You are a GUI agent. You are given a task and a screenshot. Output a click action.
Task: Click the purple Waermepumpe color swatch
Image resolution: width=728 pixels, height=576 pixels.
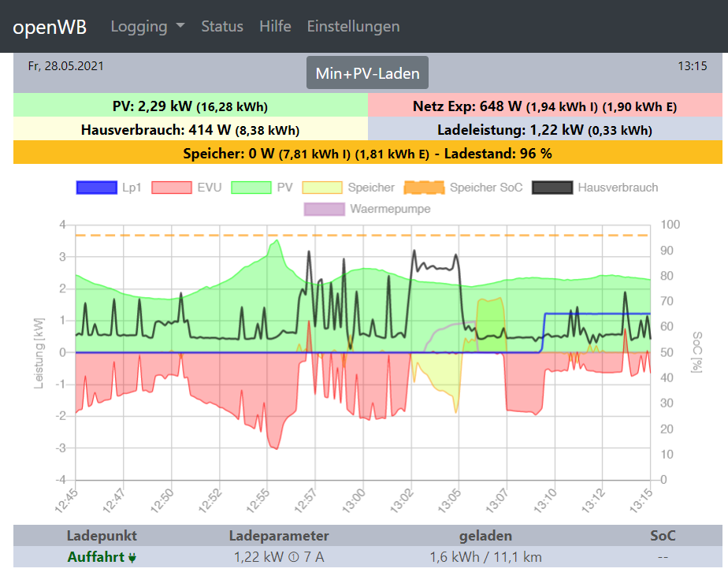click(x=324, y=210)
